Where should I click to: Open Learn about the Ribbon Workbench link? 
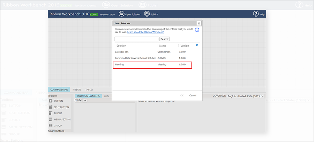146,32
